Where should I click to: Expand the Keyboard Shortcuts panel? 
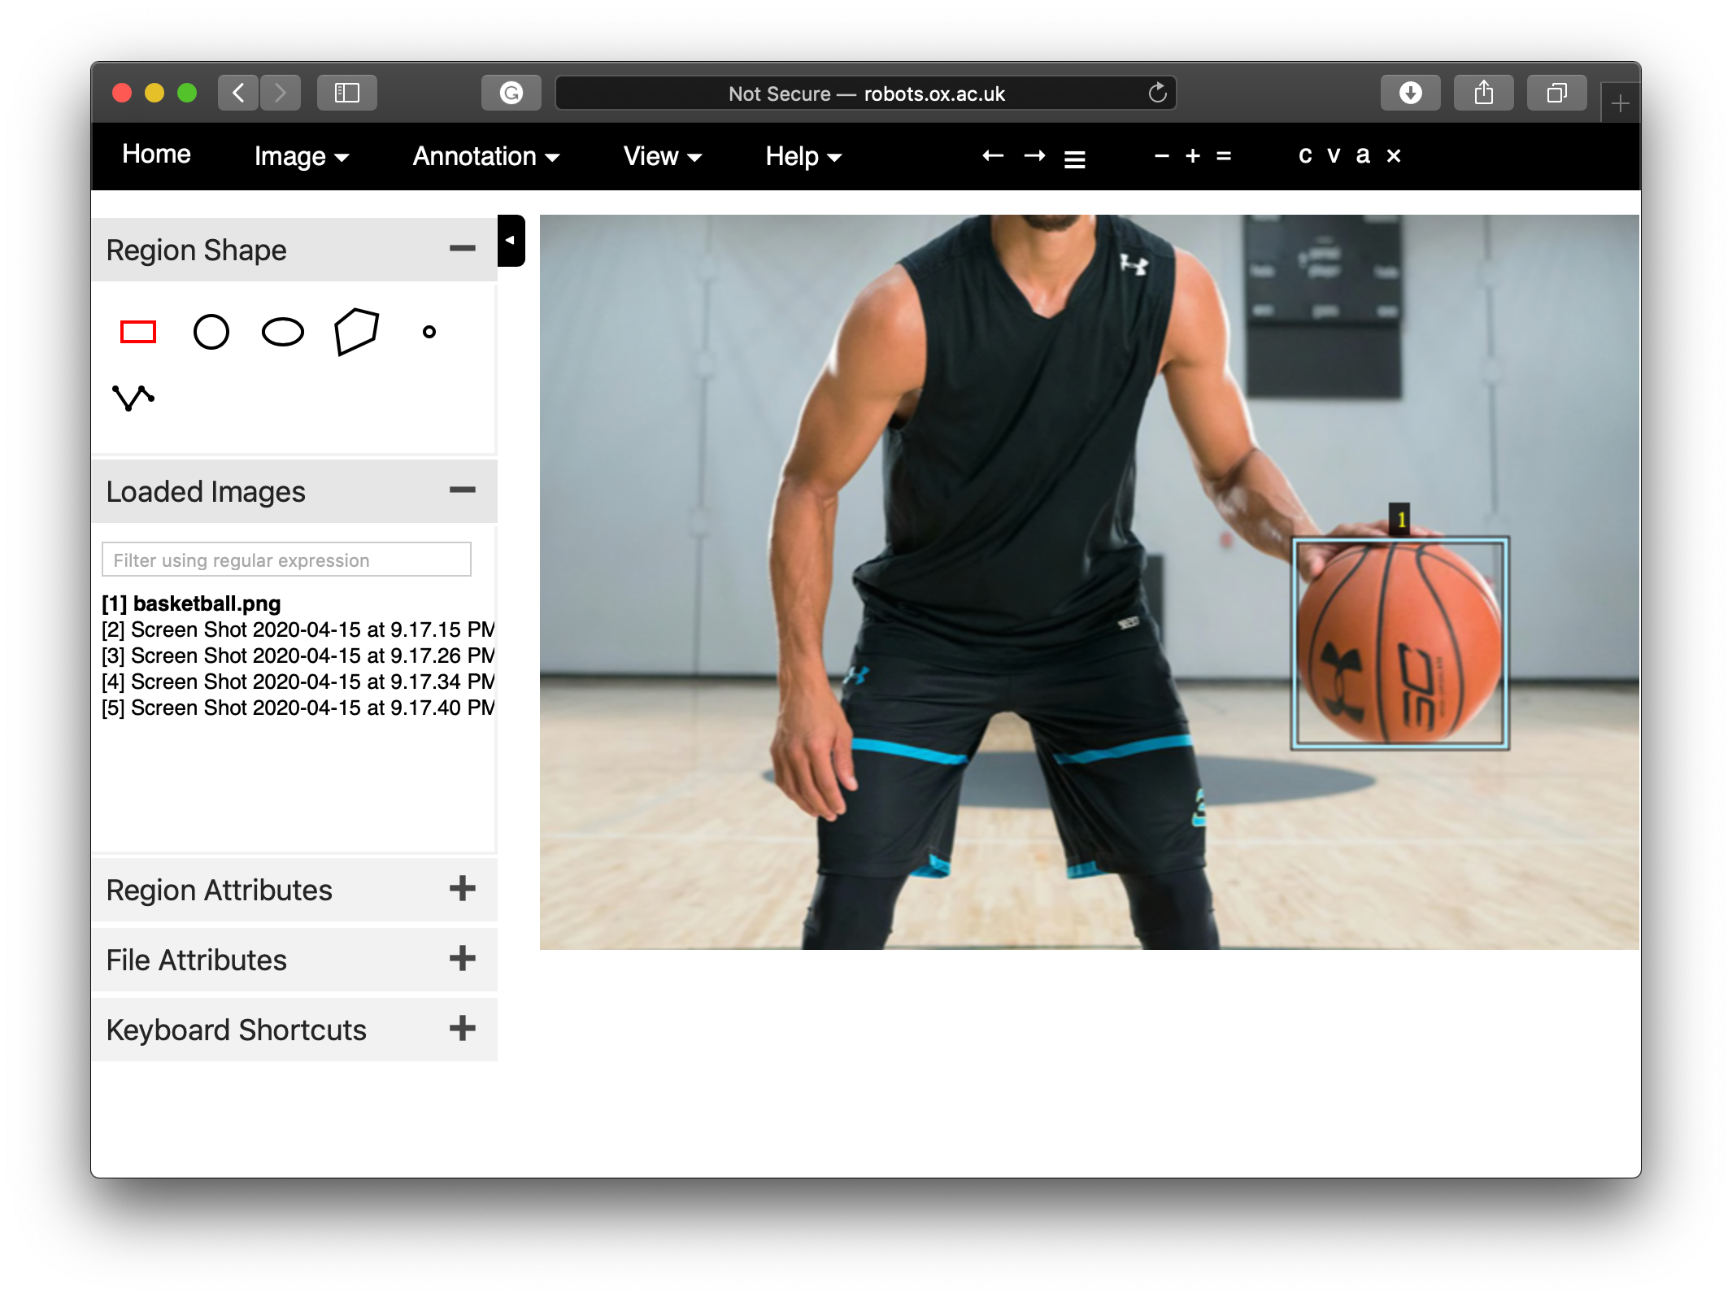click(462, 1029)
